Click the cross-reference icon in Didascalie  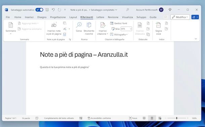click(x=148, y=34)
